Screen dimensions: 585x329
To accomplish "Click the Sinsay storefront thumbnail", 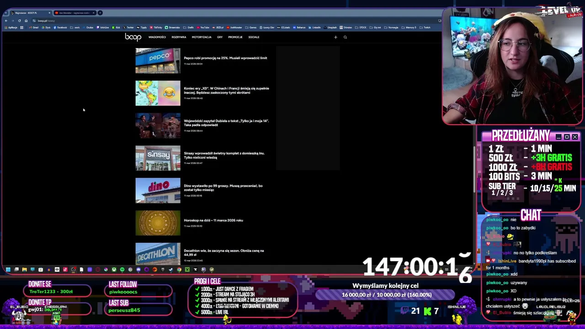I will pyautogui.click(x=158, y=158).
